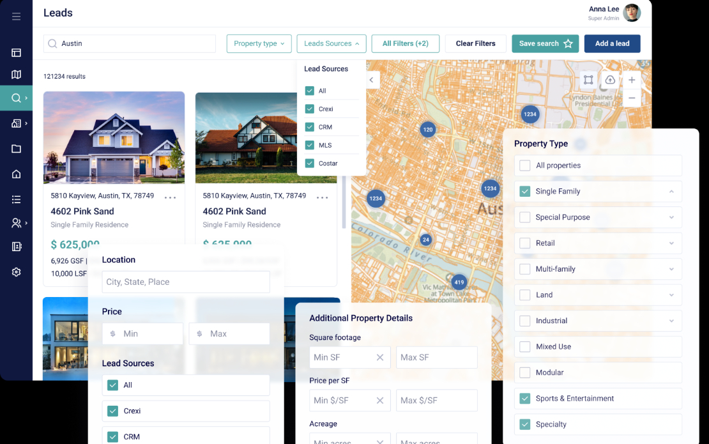The height and width of the screenshot is (444, 709).
Task: Open the list icon in sidebar
Action: point(16,199)
